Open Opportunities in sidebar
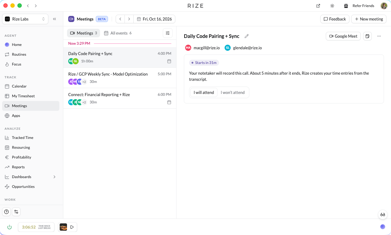 tap(31, 187)
